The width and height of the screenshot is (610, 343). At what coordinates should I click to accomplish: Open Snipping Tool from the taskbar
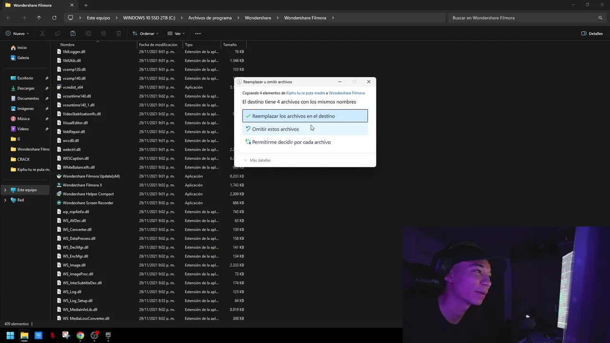tap(66, 335)
